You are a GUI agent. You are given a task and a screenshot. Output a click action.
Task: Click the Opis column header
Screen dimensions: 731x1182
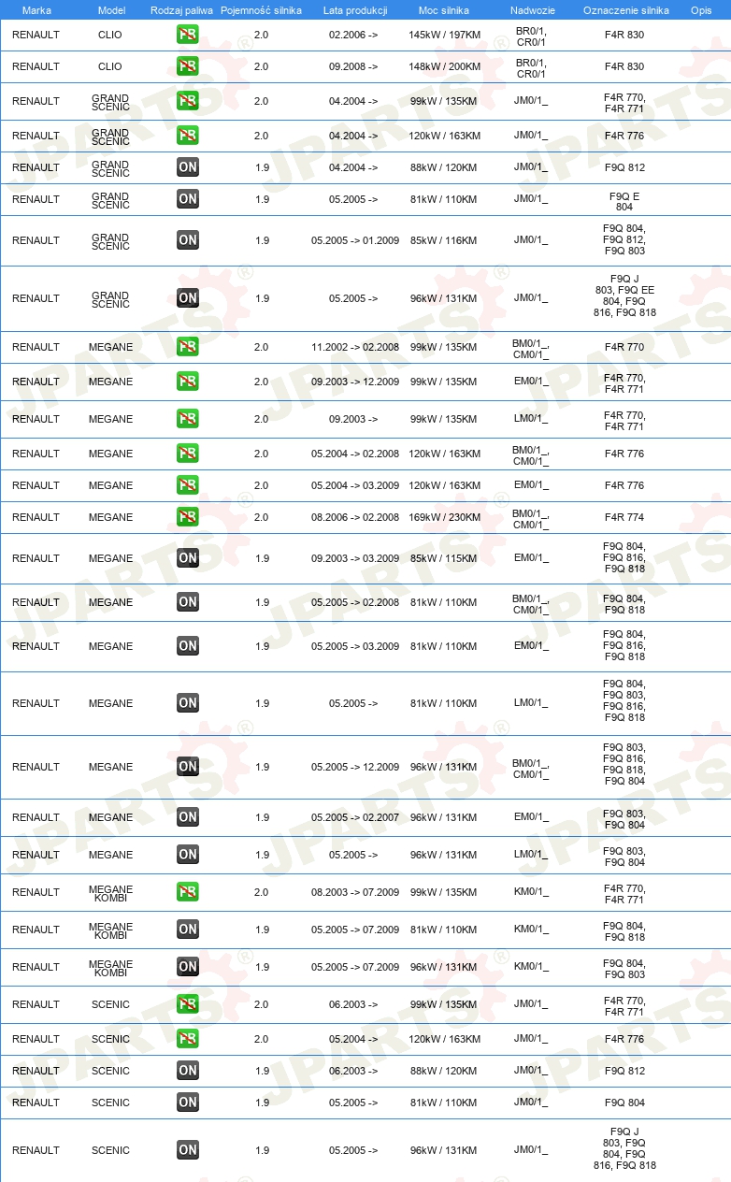click(701, 10)
